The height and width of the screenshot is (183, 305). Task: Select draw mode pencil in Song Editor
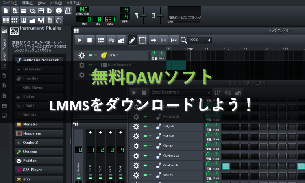click(x=132, y=40)
